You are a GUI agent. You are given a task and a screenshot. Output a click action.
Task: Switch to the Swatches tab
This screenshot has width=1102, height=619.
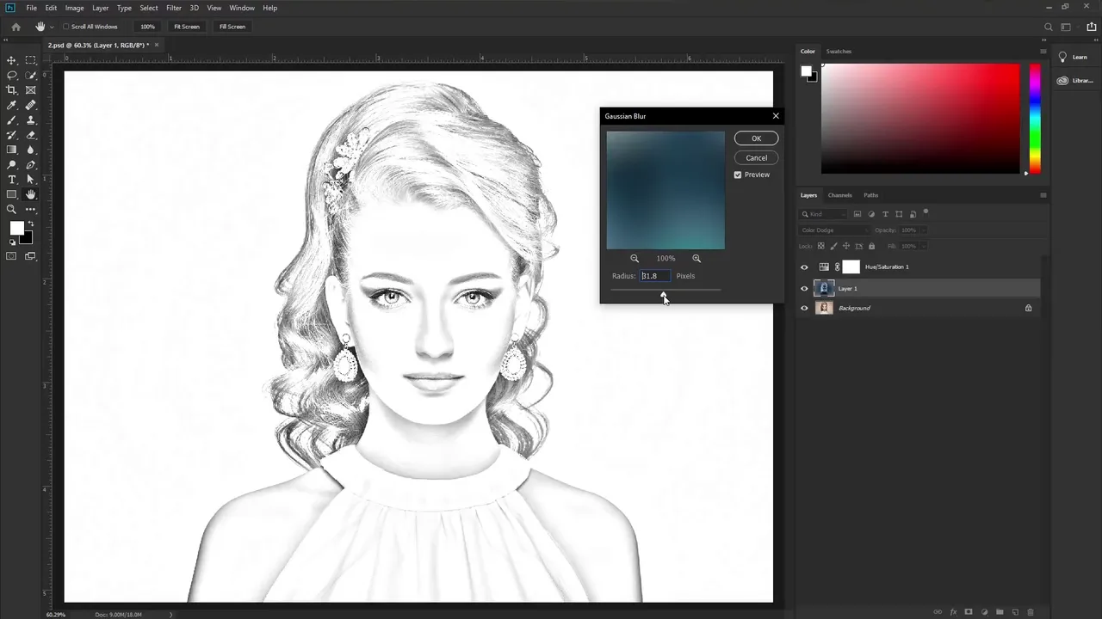(x=839, y=52)
